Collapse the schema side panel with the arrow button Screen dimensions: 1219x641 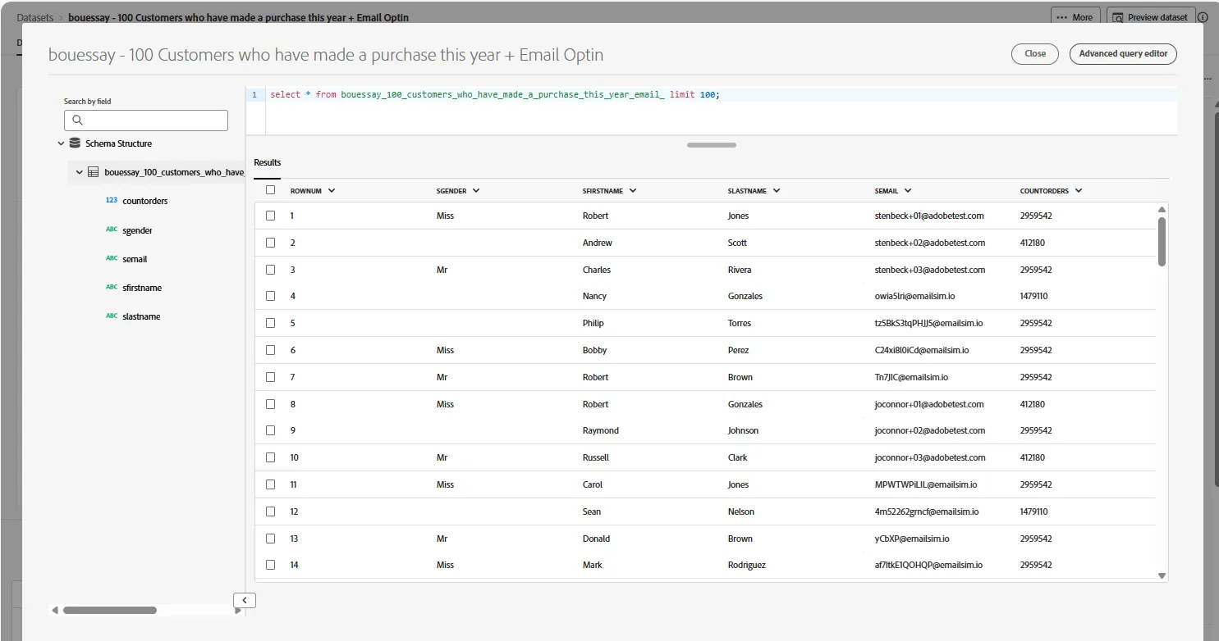click(x=245, y=600)
